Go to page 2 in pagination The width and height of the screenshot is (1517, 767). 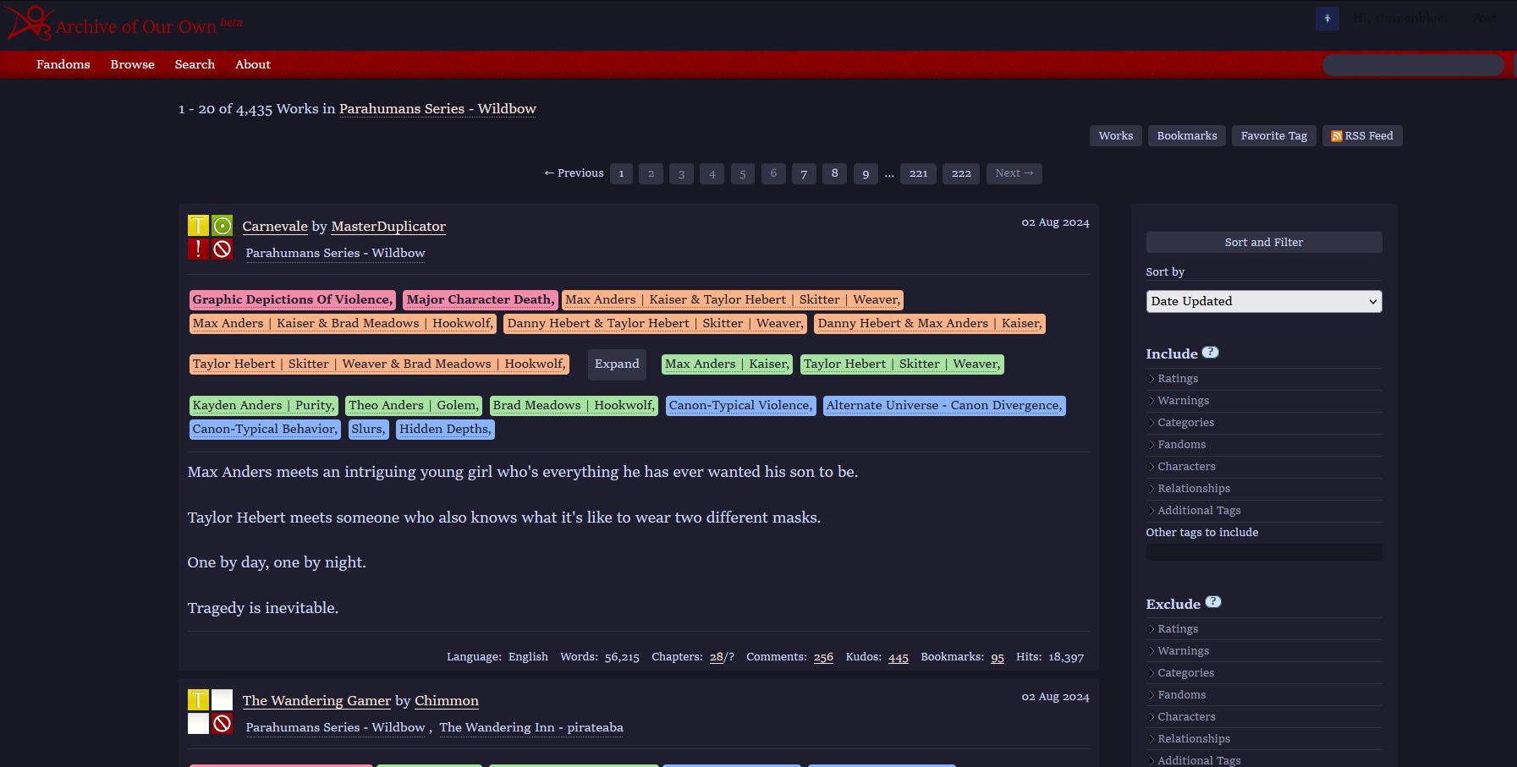(651, 173)
